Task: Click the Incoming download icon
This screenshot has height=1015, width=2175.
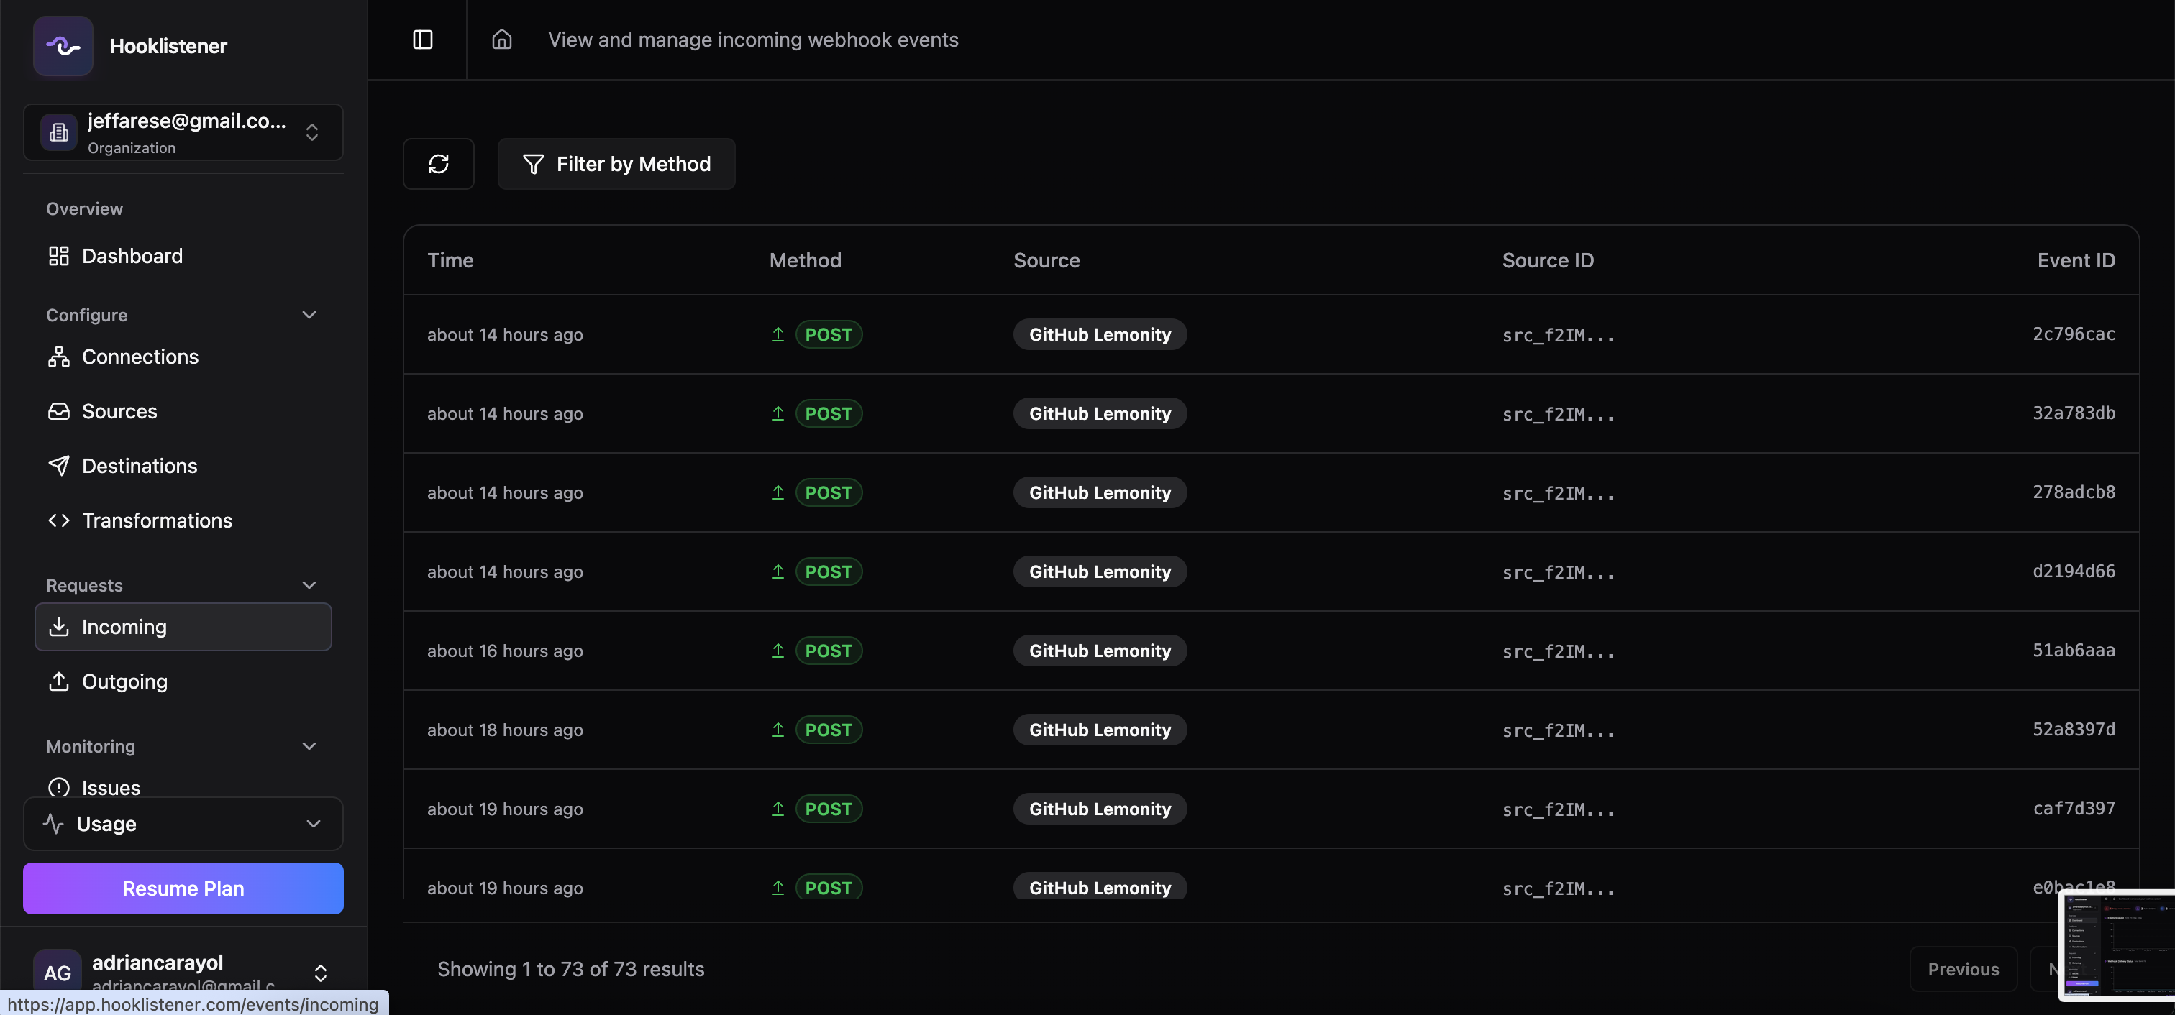Action: coord(58,627)
